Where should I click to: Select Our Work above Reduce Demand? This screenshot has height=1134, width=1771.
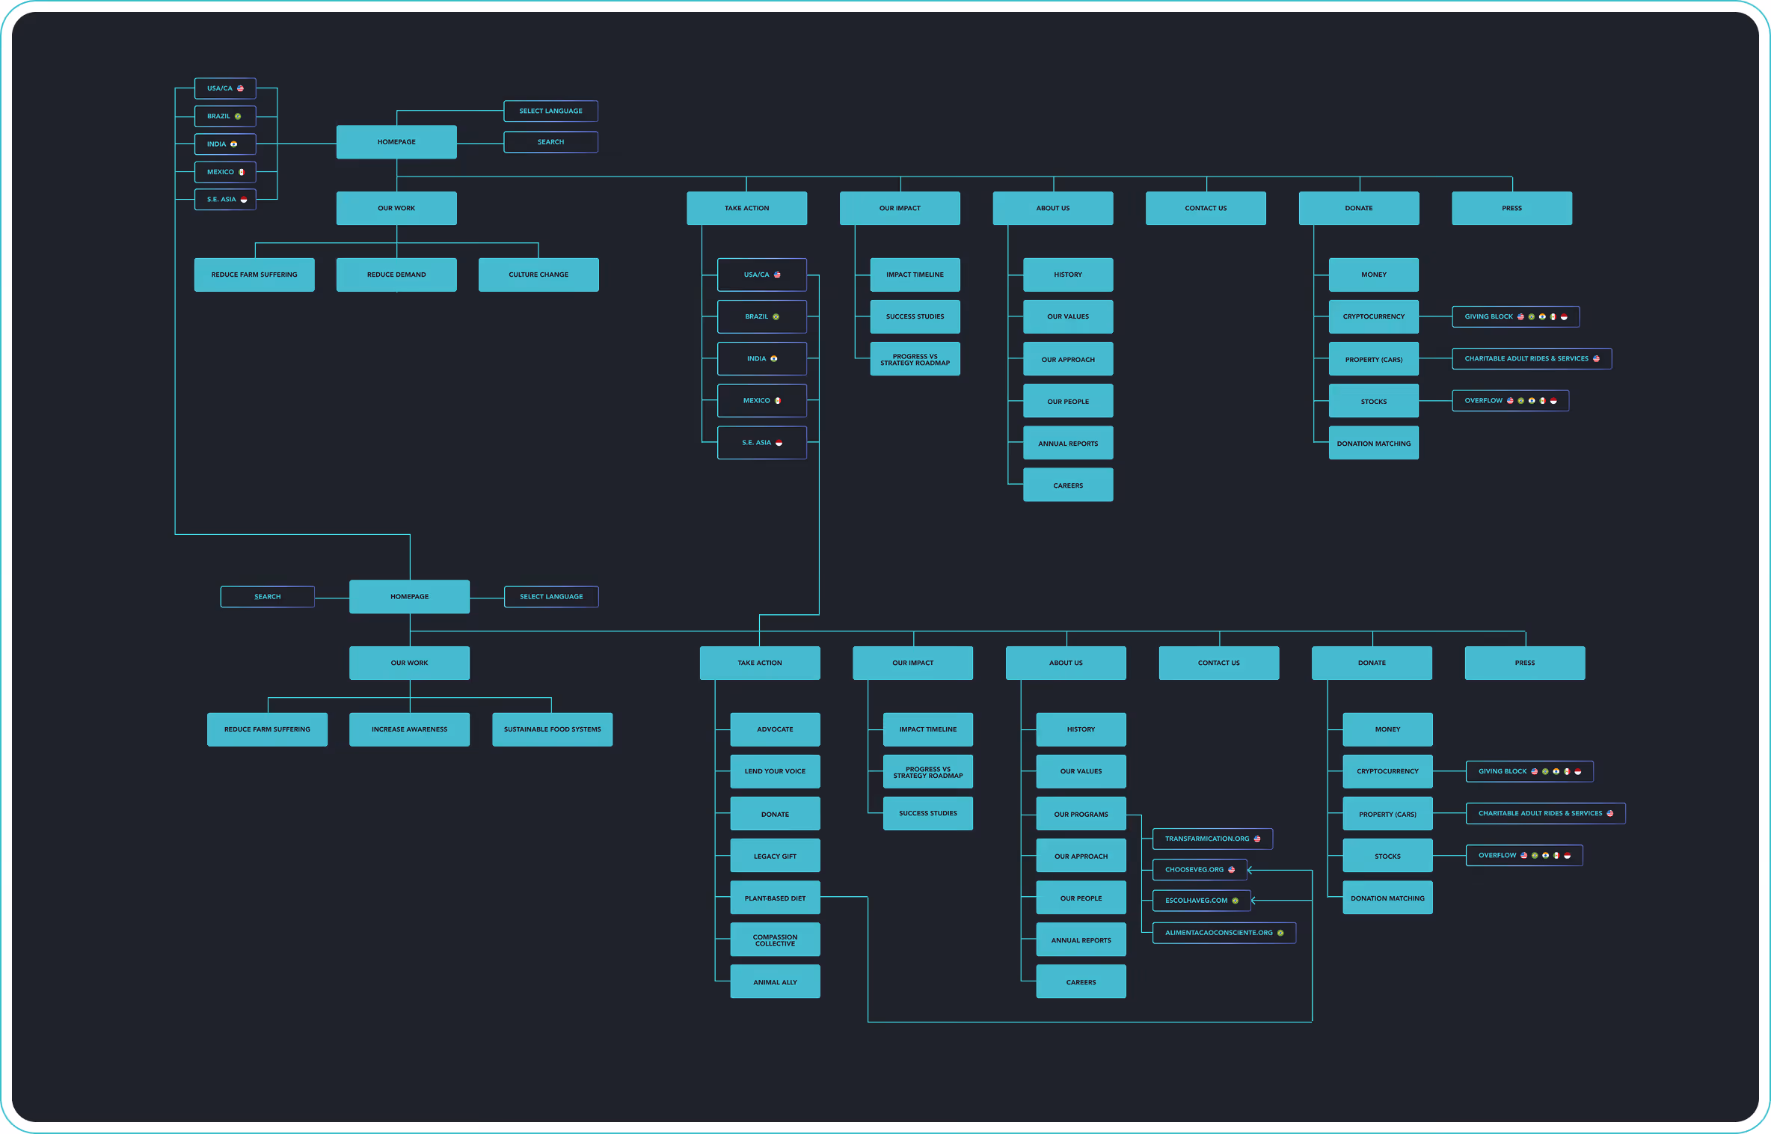[x=396, y=208]
